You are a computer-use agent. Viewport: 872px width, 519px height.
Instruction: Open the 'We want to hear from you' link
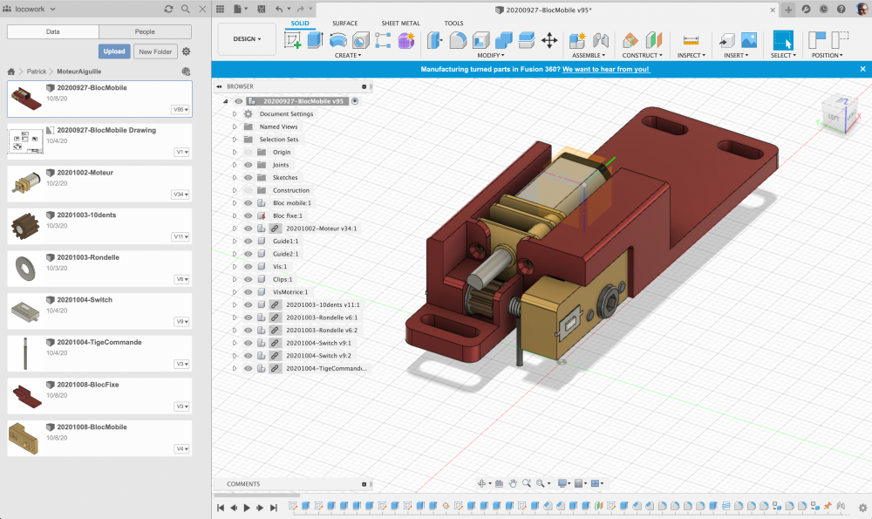[605, 69]
